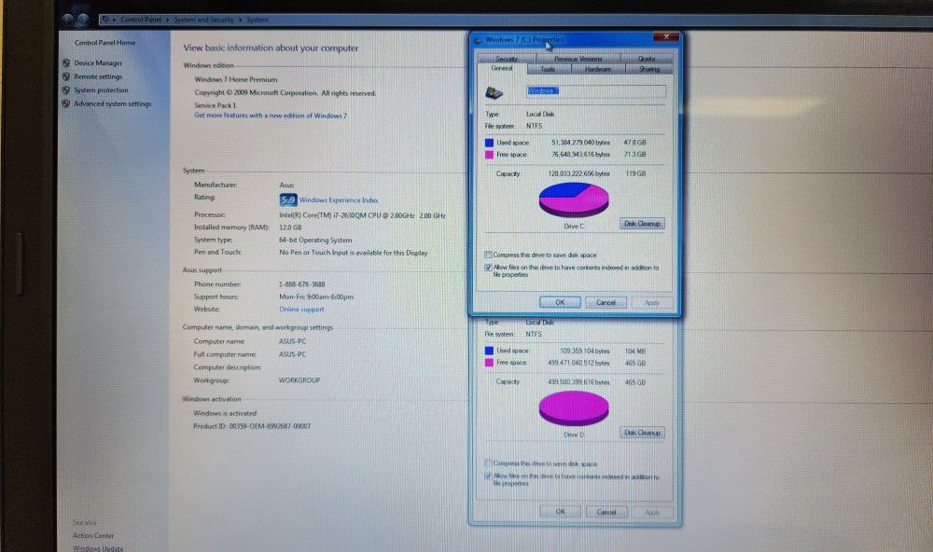The height and width of the screenshot is (552, 933).
Task: Click the shield icon beside System protection
Action: point(66,90)
